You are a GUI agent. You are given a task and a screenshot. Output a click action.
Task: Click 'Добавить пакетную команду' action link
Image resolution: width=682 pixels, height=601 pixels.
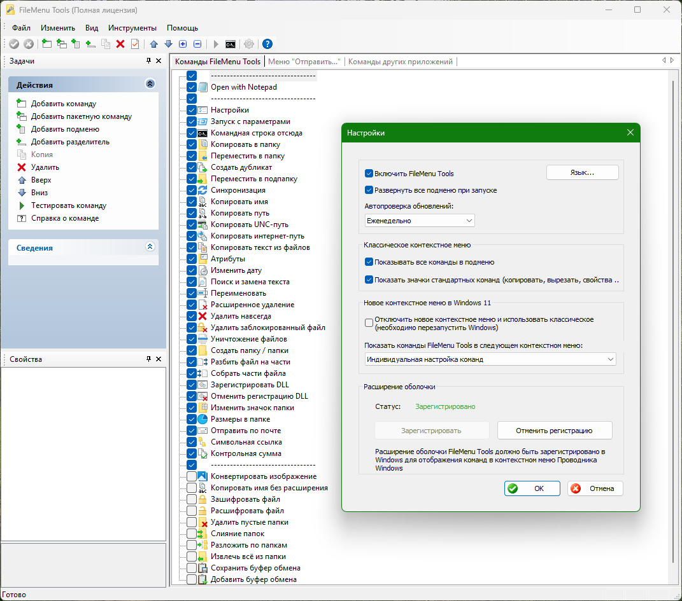(x=82, y=116)
